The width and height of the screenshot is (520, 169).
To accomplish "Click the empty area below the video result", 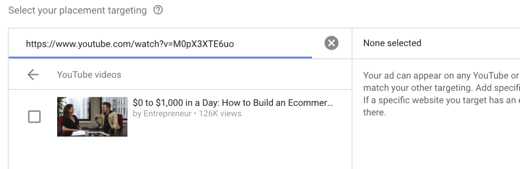I will pyautogui.click(x=180, y=156).
